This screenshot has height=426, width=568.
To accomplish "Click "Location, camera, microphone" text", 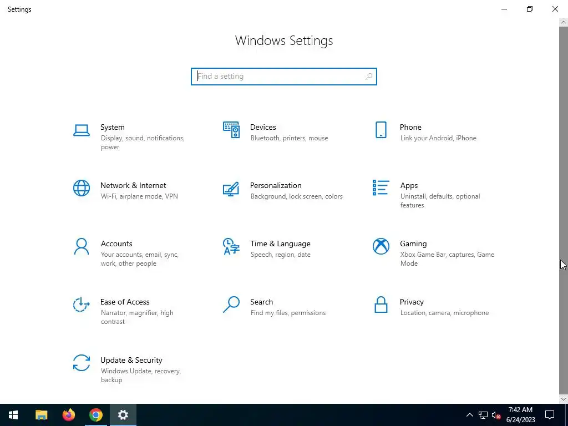I will click(444, 313).
